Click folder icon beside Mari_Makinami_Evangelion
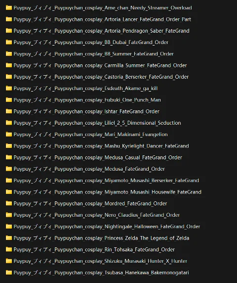Viewport: 237px width, 283px height. [x=9, y=134]
